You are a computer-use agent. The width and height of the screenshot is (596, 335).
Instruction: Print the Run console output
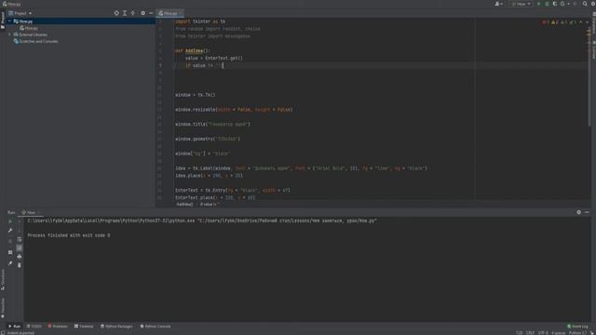20,257
